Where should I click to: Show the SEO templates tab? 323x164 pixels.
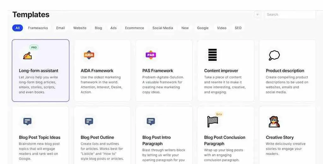click(x=238, y=28)
